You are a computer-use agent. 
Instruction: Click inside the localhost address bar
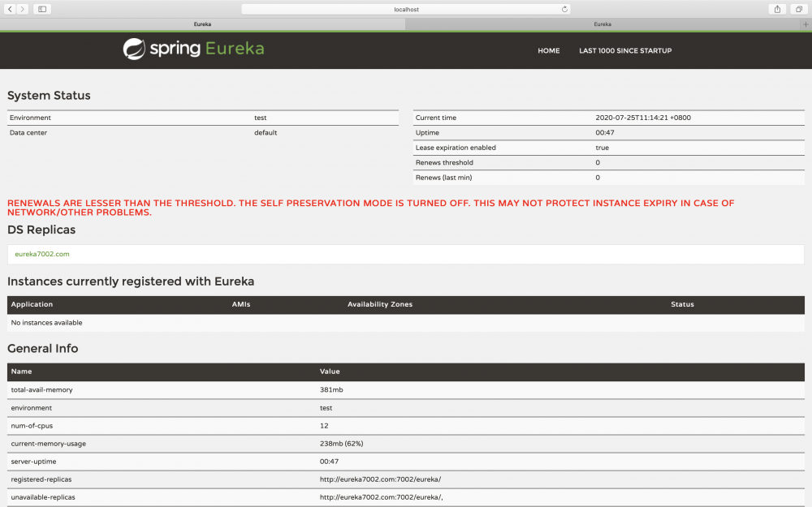(x=406, y=9)
